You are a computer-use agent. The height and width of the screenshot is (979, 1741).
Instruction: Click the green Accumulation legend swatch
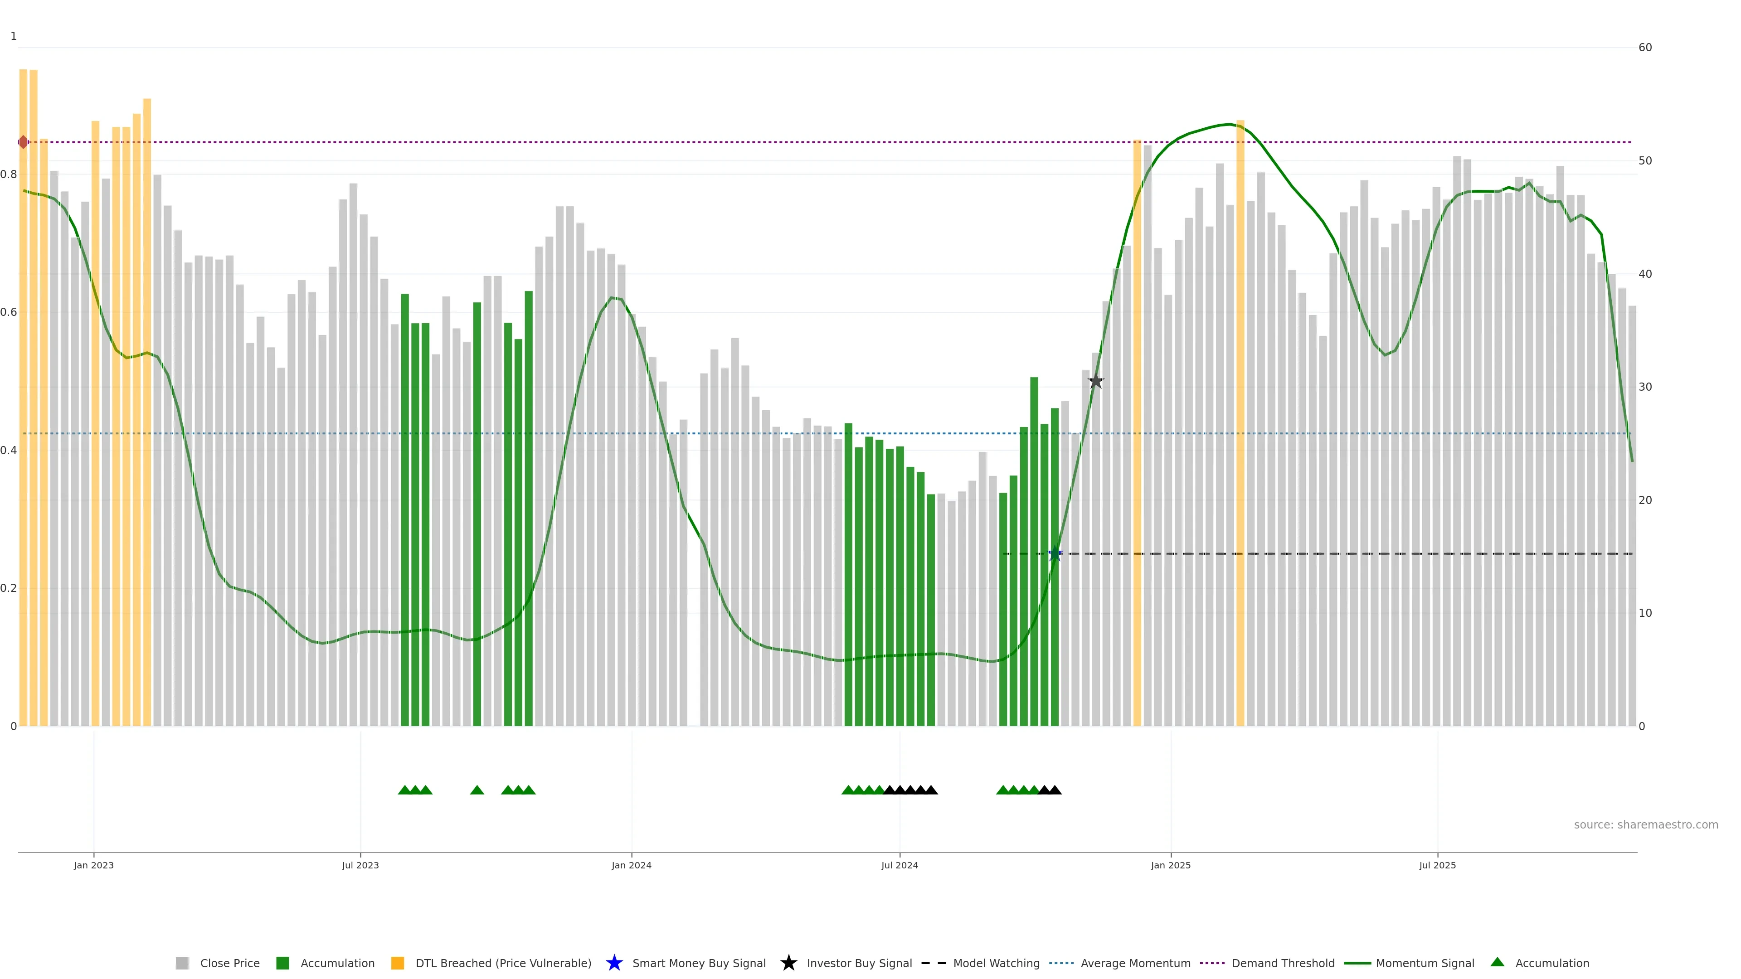pyautogui.click(x=282, y=963)
